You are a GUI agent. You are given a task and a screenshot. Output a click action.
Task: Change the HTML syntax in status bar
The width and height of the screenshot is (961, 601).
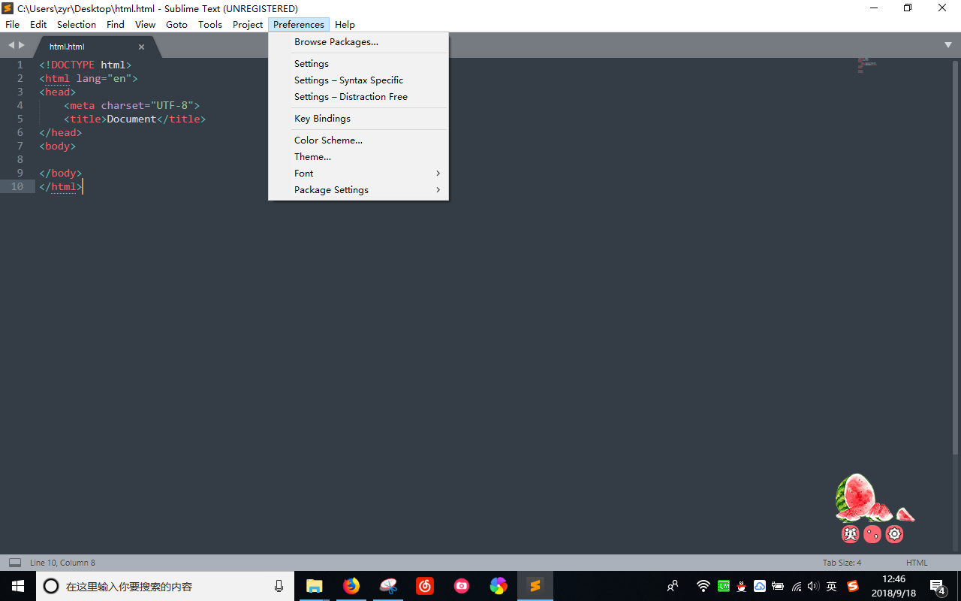(x=917, y=563)
